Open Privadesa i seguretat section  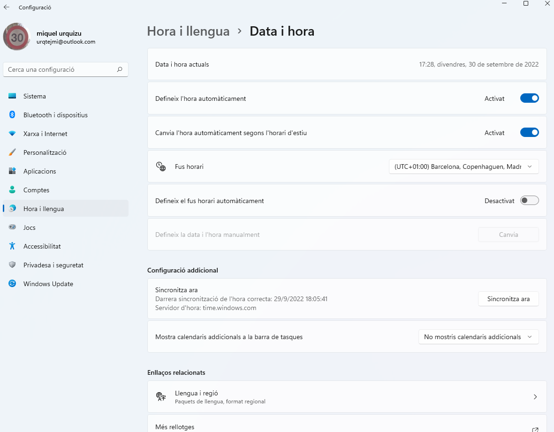coord(53,265)
